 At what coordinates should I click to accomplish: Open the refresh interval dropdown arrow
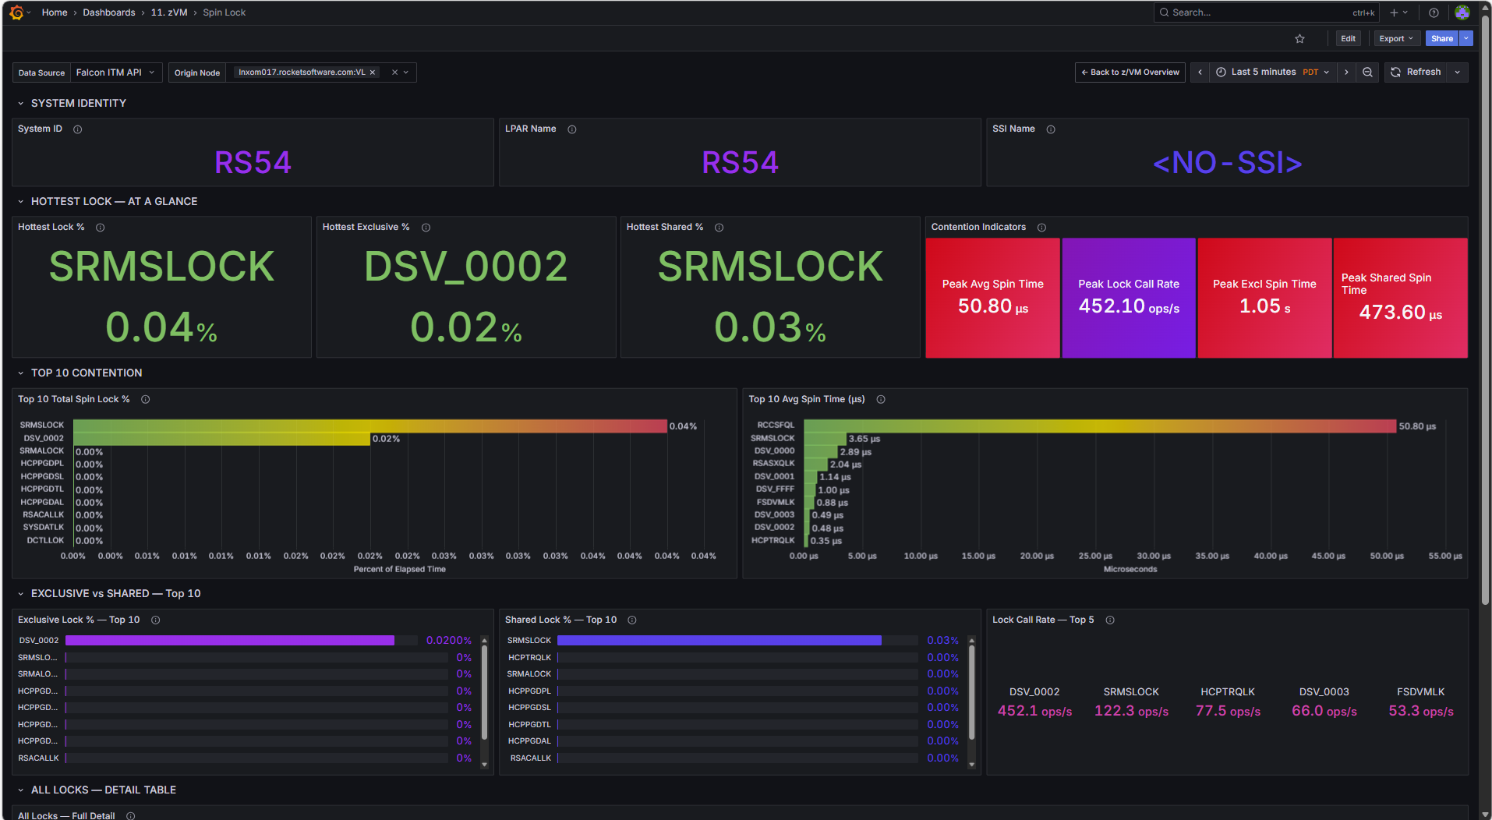click(1458, 72)
